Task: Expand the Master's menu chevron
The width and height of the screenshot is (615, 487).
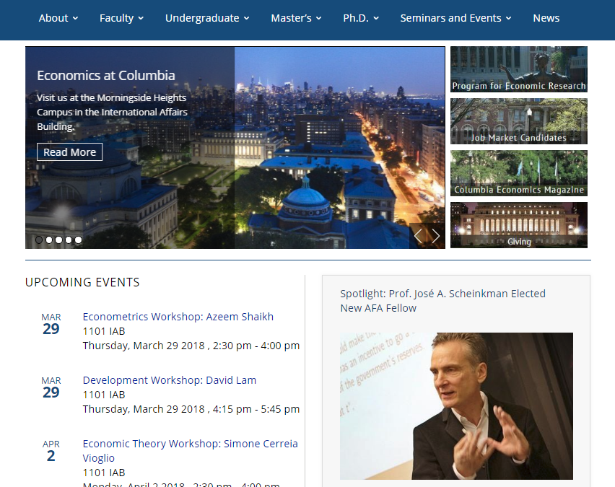Action: (x=319, y=18)
